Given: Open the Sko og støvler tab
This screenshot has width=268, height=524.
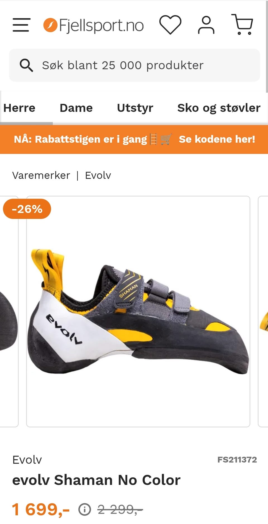Looking at the screenshot, I should (219, 108).
